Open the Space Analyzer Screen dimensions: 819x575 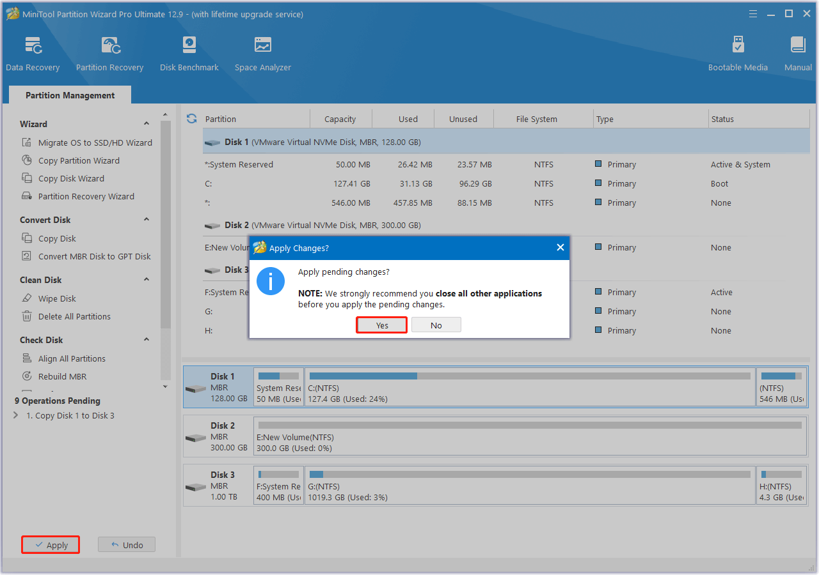coord(262,51)
